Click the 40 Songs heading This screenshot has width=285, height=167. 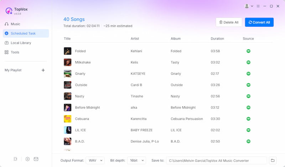click(74, 19)
